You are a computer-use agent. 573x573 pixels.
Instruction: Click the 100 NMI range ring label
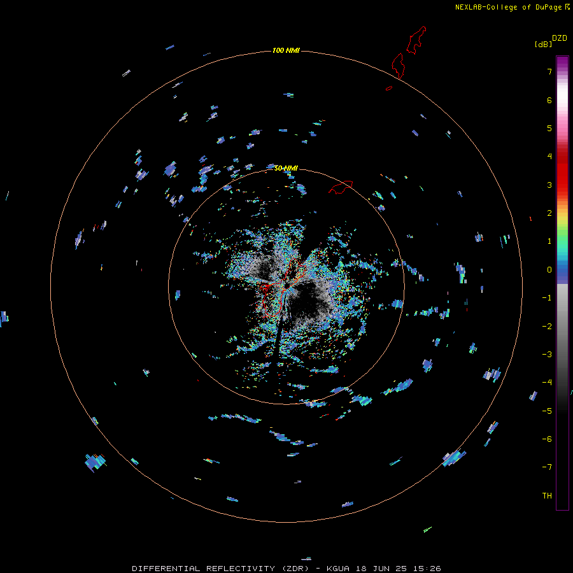pos(286,50)
